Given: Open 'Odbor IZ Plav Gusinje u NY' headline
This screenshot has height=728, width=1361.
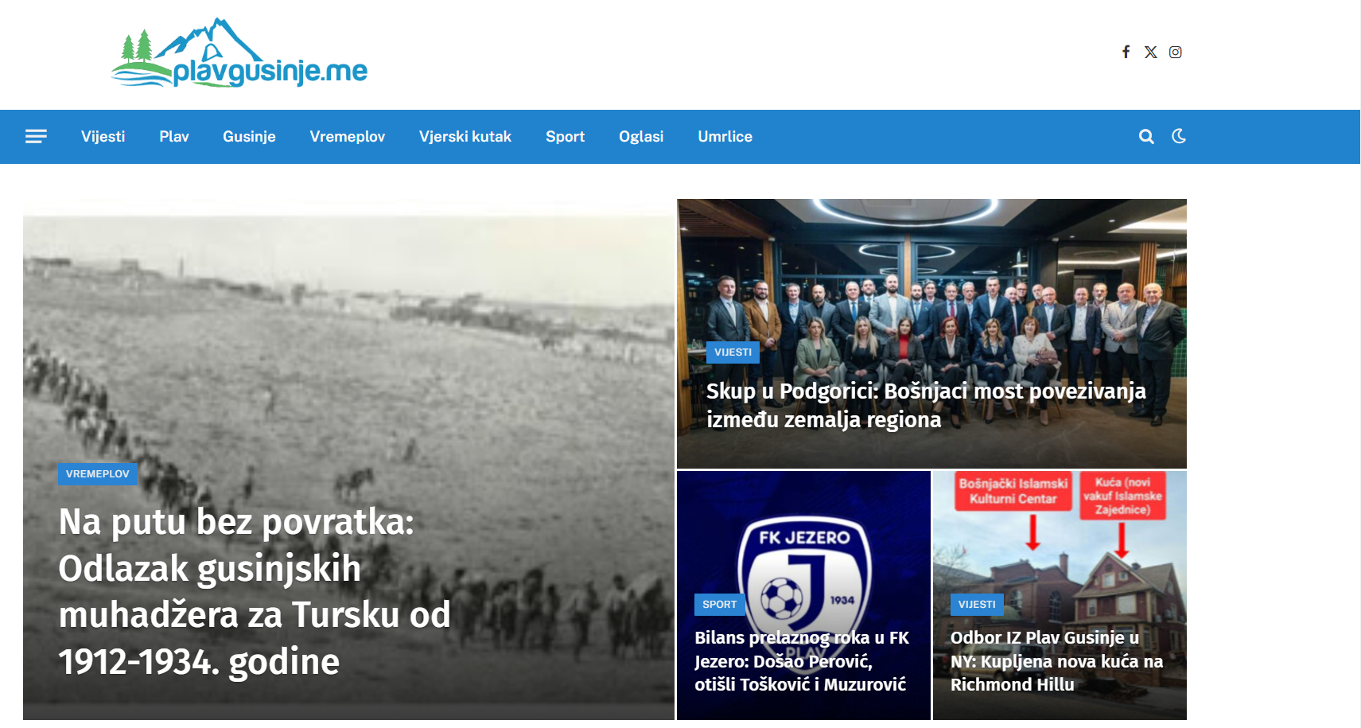Looking at the screenshot, I should click(1056, 661).
